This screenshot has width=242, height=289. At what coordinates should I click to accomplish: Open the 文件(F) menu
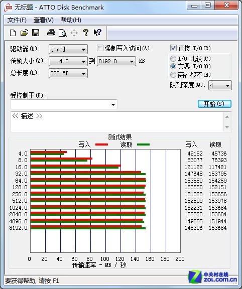point(17,20)
